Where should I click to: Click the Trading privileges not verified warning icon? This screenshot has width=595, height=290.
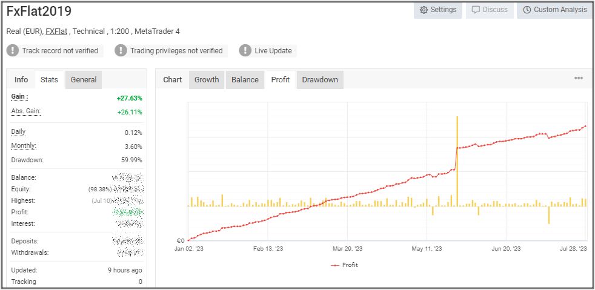click(121, 51)
